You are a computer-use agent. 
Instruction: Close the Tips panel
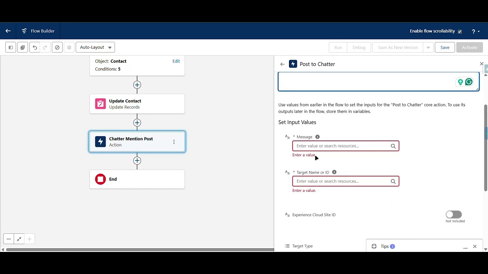coord(475,247)
